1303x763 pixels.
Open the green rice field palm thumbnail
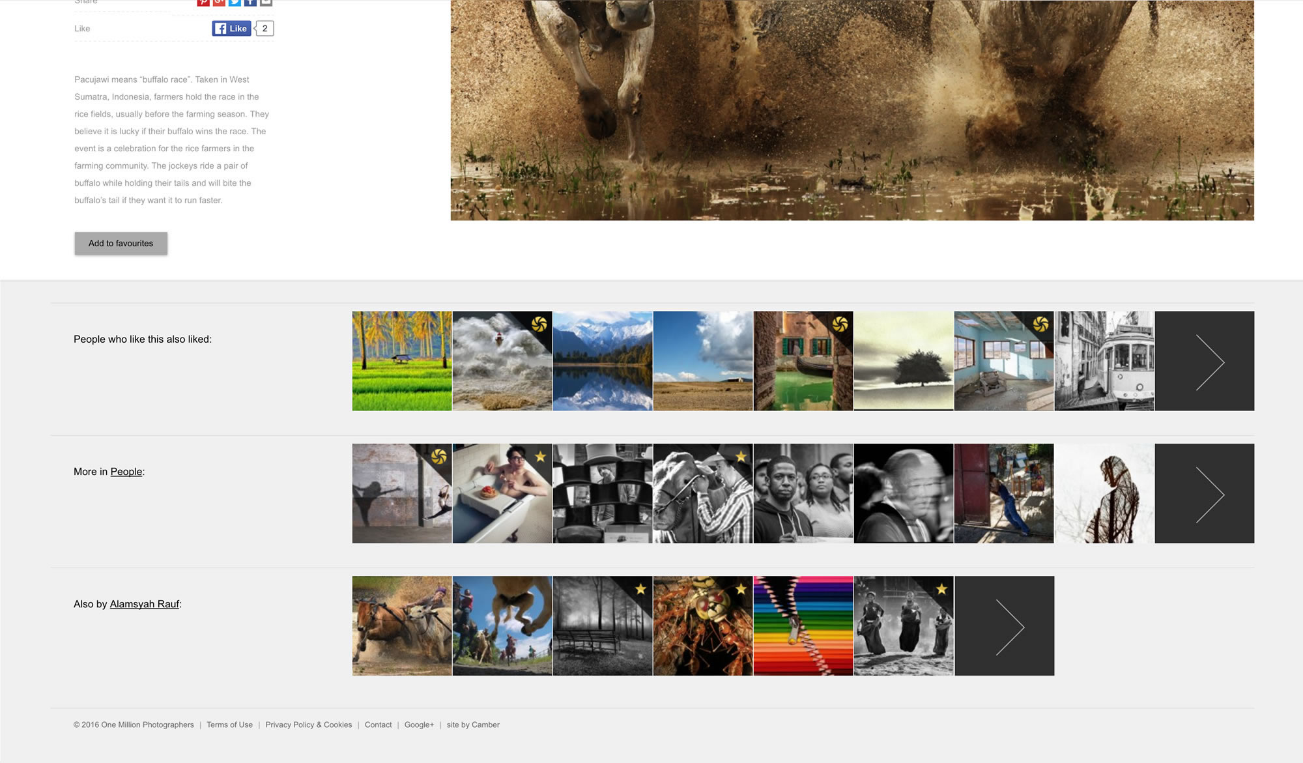tap(402, 361)
